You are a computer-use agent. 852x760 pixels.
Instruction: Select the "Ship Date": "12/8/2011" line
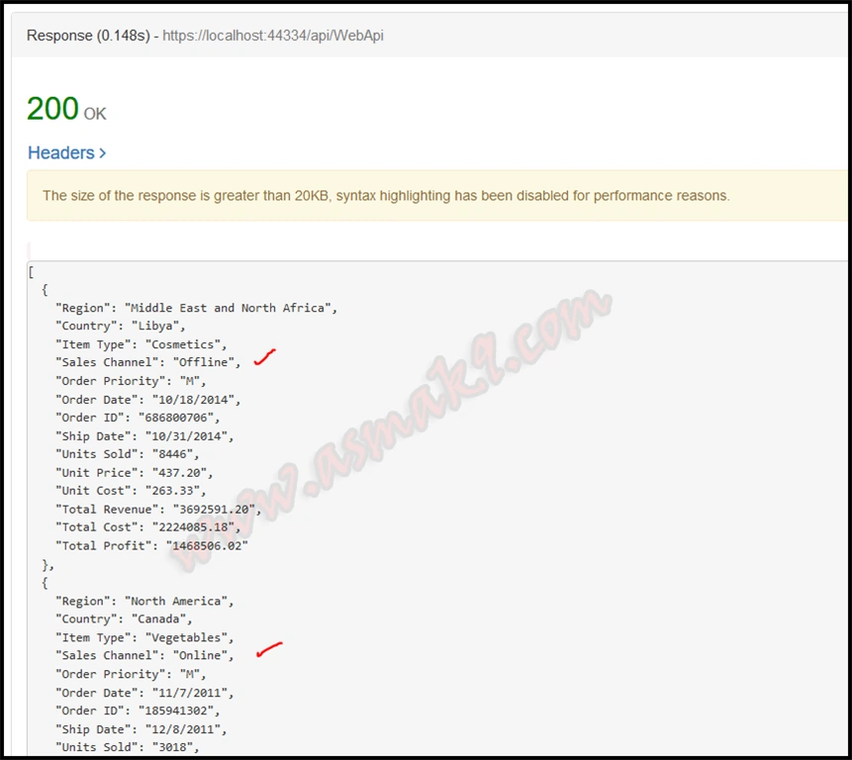(x=141, y=729)
